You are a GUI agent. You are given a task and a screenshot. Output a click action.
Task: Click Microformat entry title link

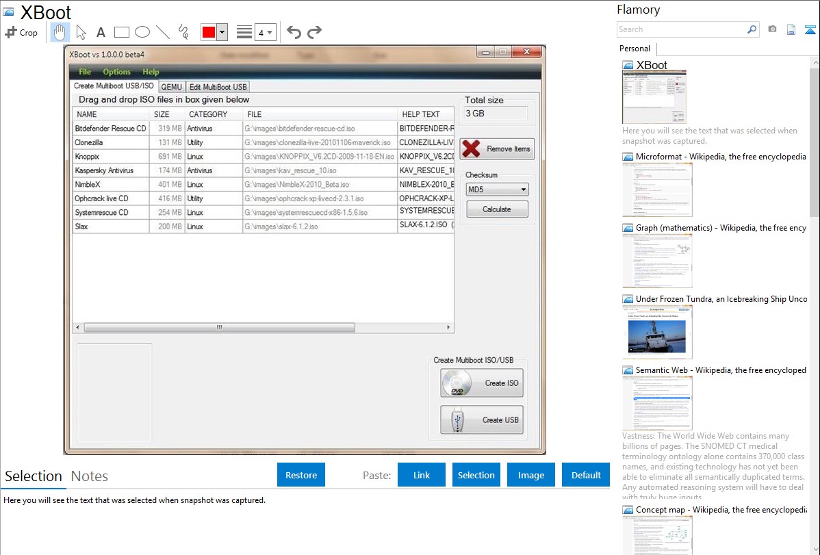coord(721,157)
